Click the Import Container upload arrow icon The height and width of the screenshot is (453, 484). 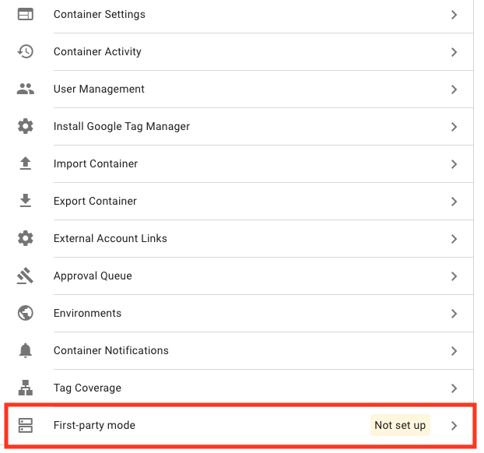tap(26, 163)
